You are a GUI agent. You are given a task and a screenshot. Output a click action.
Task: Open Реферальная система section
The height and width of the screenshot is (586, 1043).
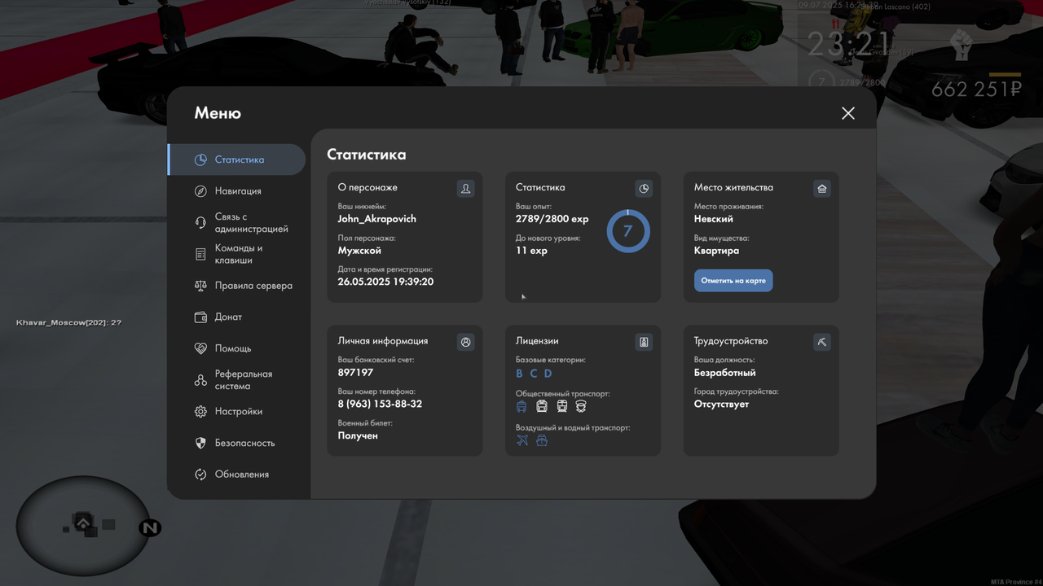236,380
